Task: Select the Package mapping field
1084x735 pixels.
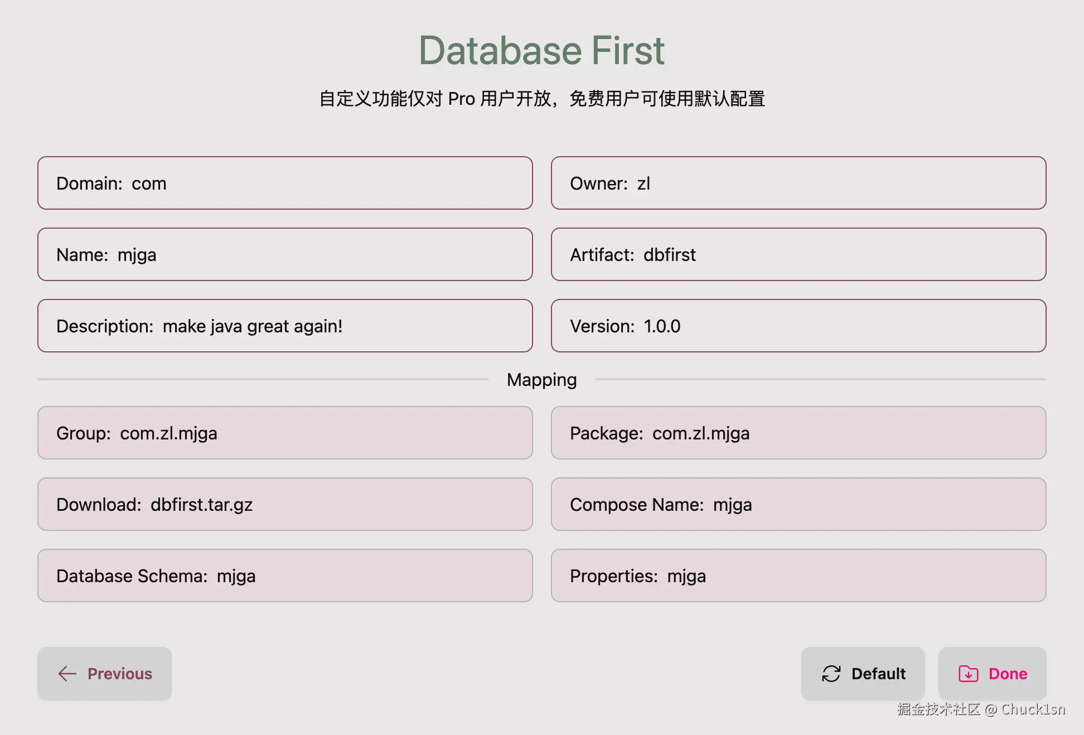Action: coord(799,433)
